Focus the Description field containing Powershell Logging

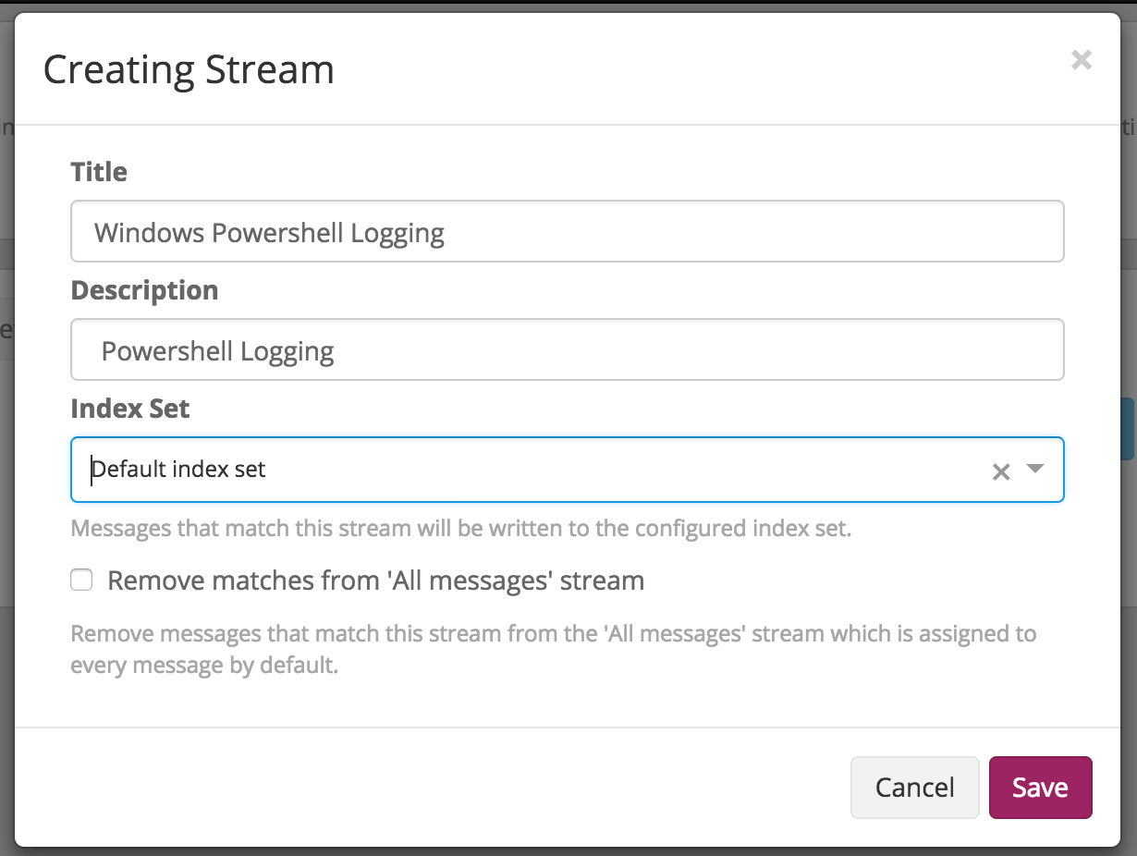coord(567,350)
